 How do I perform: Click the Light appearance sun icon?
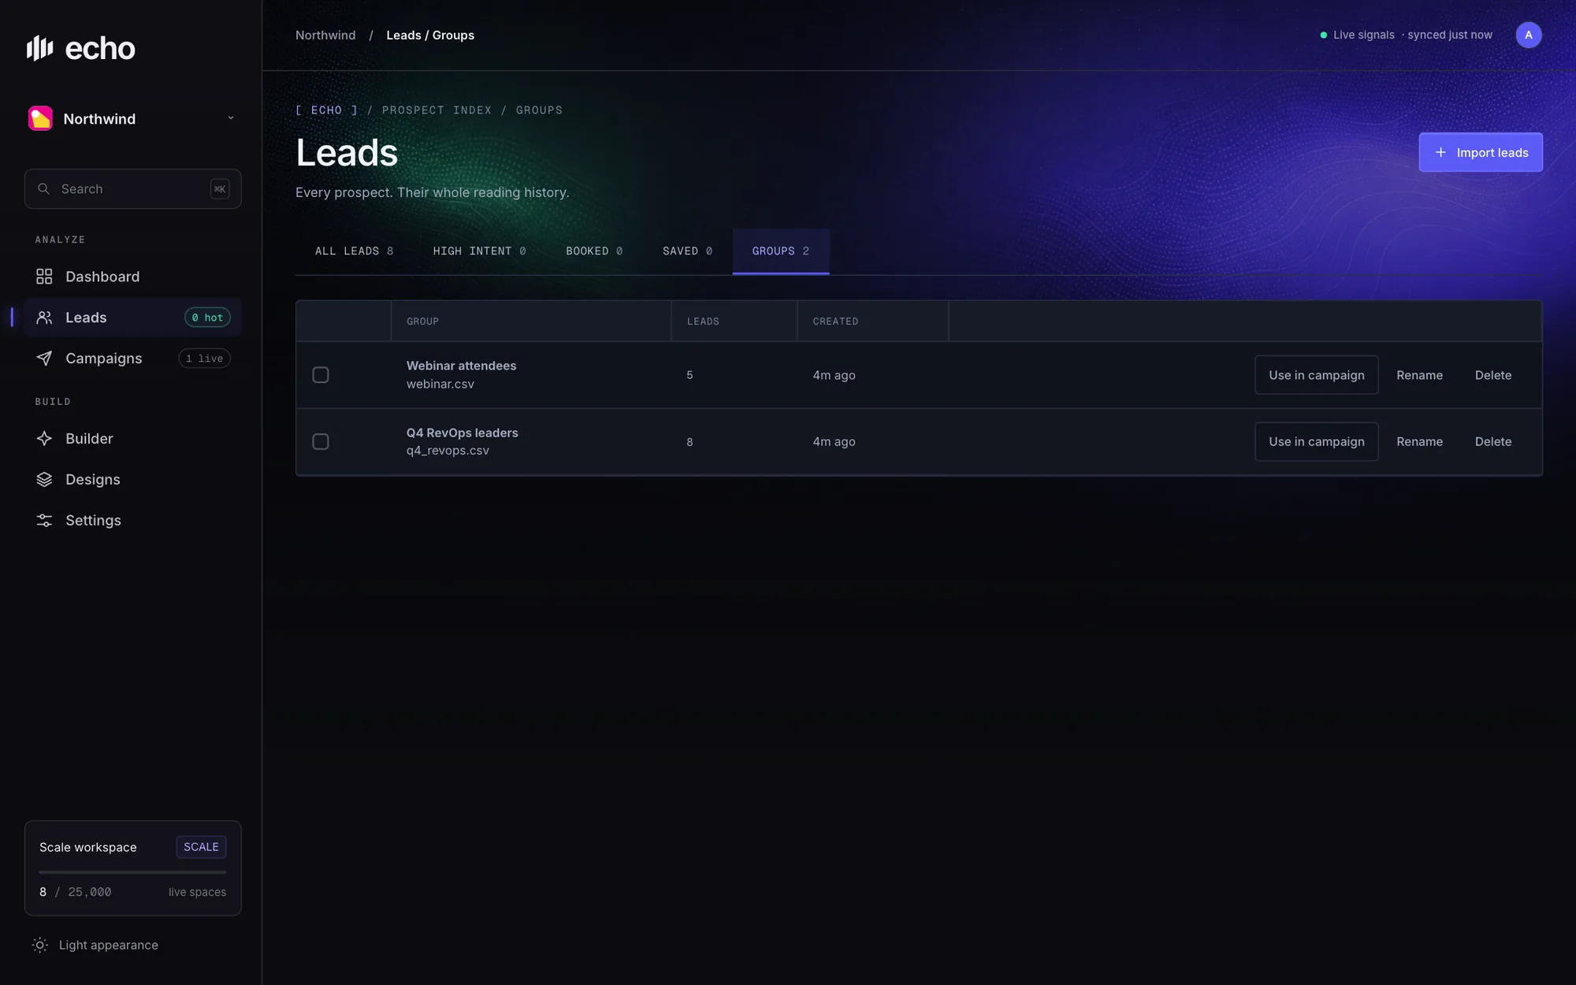point(40,945)
